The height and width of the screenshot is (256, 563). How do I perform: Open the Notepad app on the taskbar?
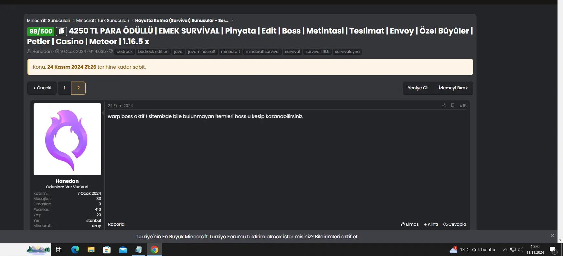click(x=139, y=250)
